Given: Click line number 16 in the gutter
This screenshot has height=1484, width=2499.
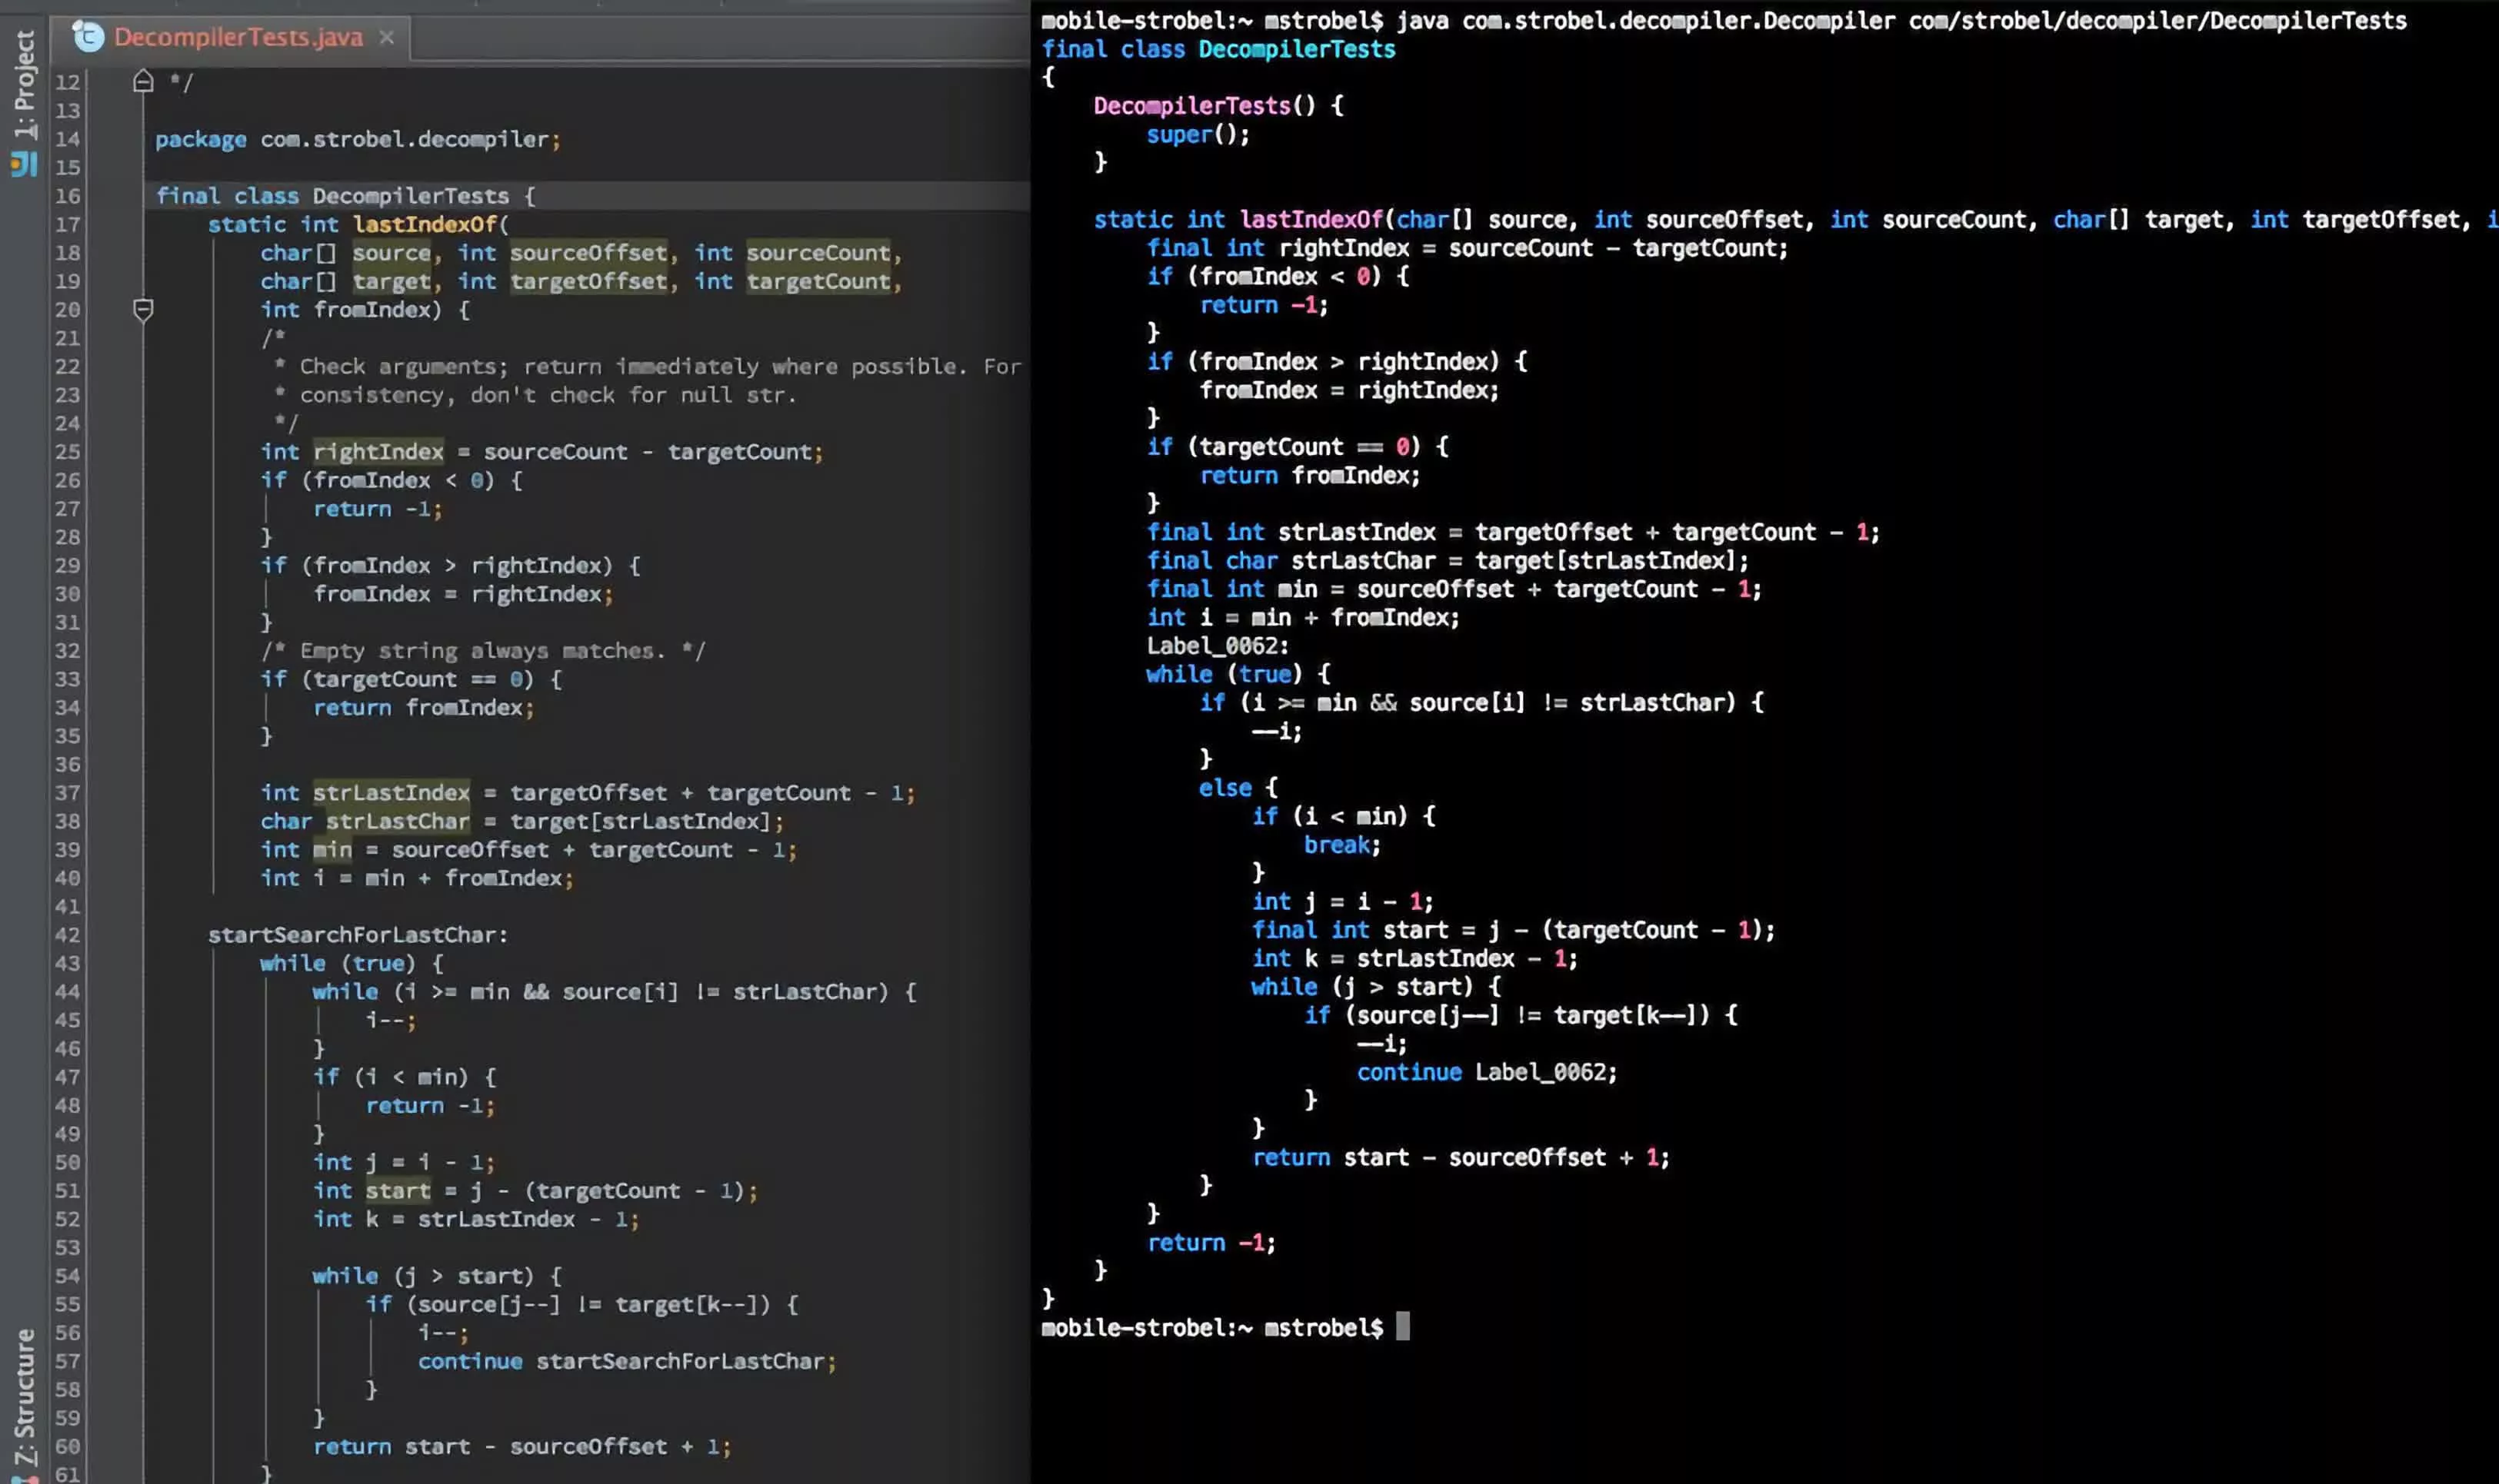Looking at the screenshot, I should click(67, 196).
